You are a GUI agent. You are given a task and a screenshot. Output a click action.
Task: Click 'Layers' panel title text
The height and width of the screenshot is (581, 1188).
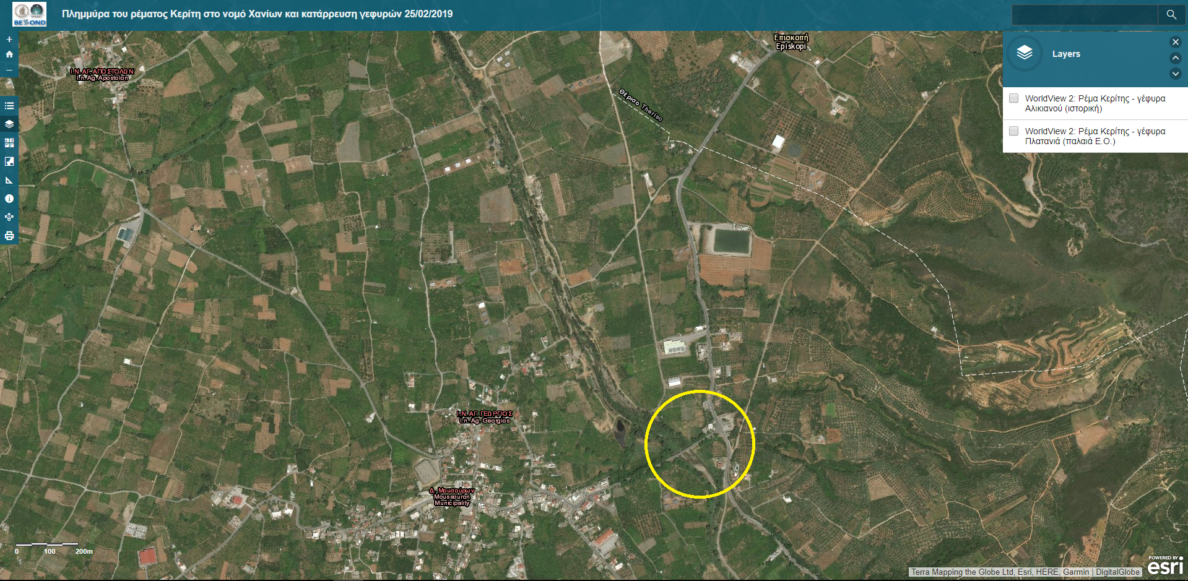[x=1066, y=54]
